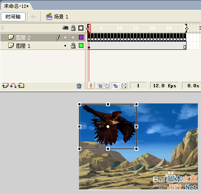201x193 pixels.
Task: Click the right-middle transform handle of eagle
Action: point(137,126)
